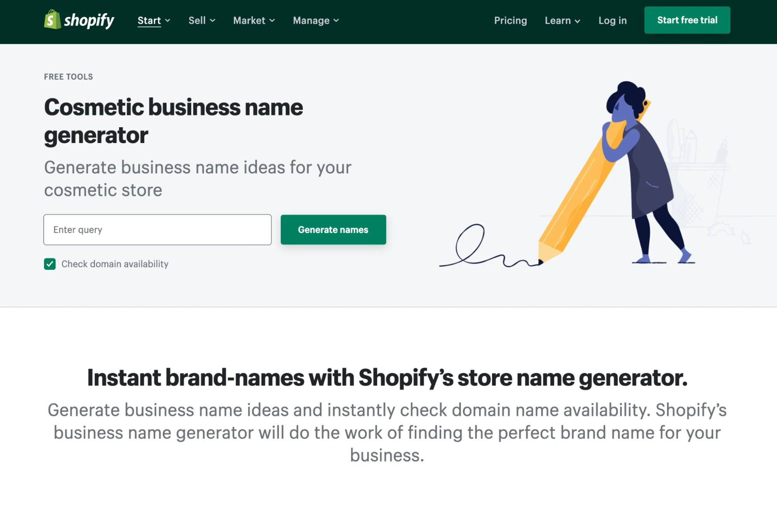
Task: Go to the Pricing page
Action: pos(510,21)
